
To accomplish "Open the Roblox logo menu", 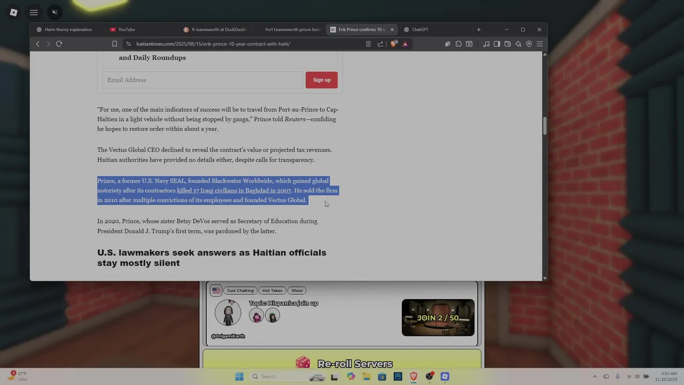I will [13, 12].
